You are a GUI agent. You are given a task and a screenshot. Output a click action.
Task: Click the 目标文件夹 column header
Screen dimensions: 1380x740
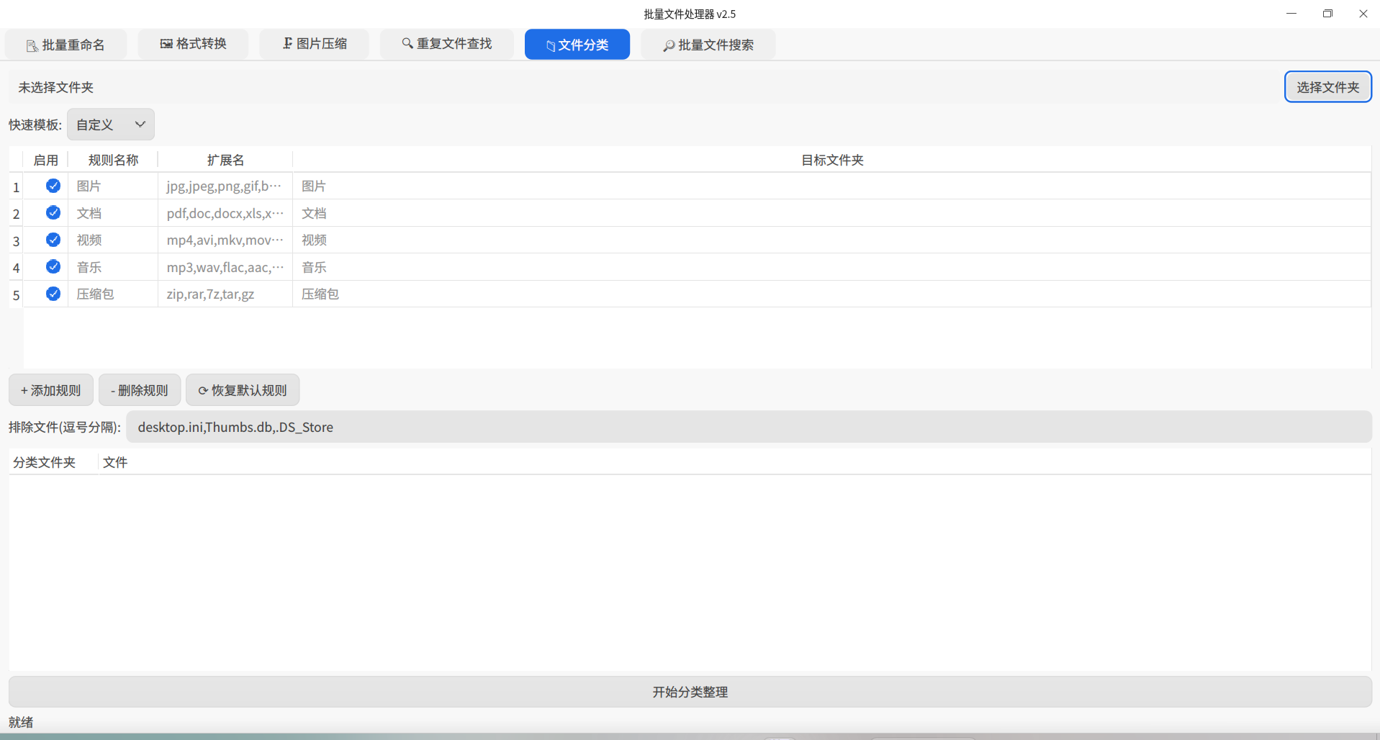pos(832,160)
